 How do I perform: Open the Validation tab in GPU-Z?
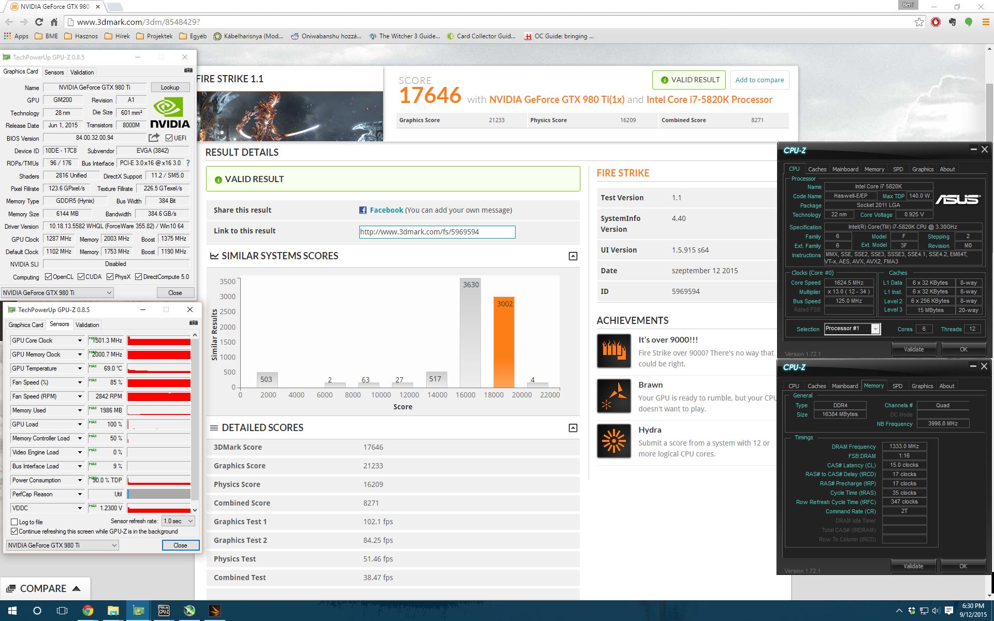coord(82,72)
